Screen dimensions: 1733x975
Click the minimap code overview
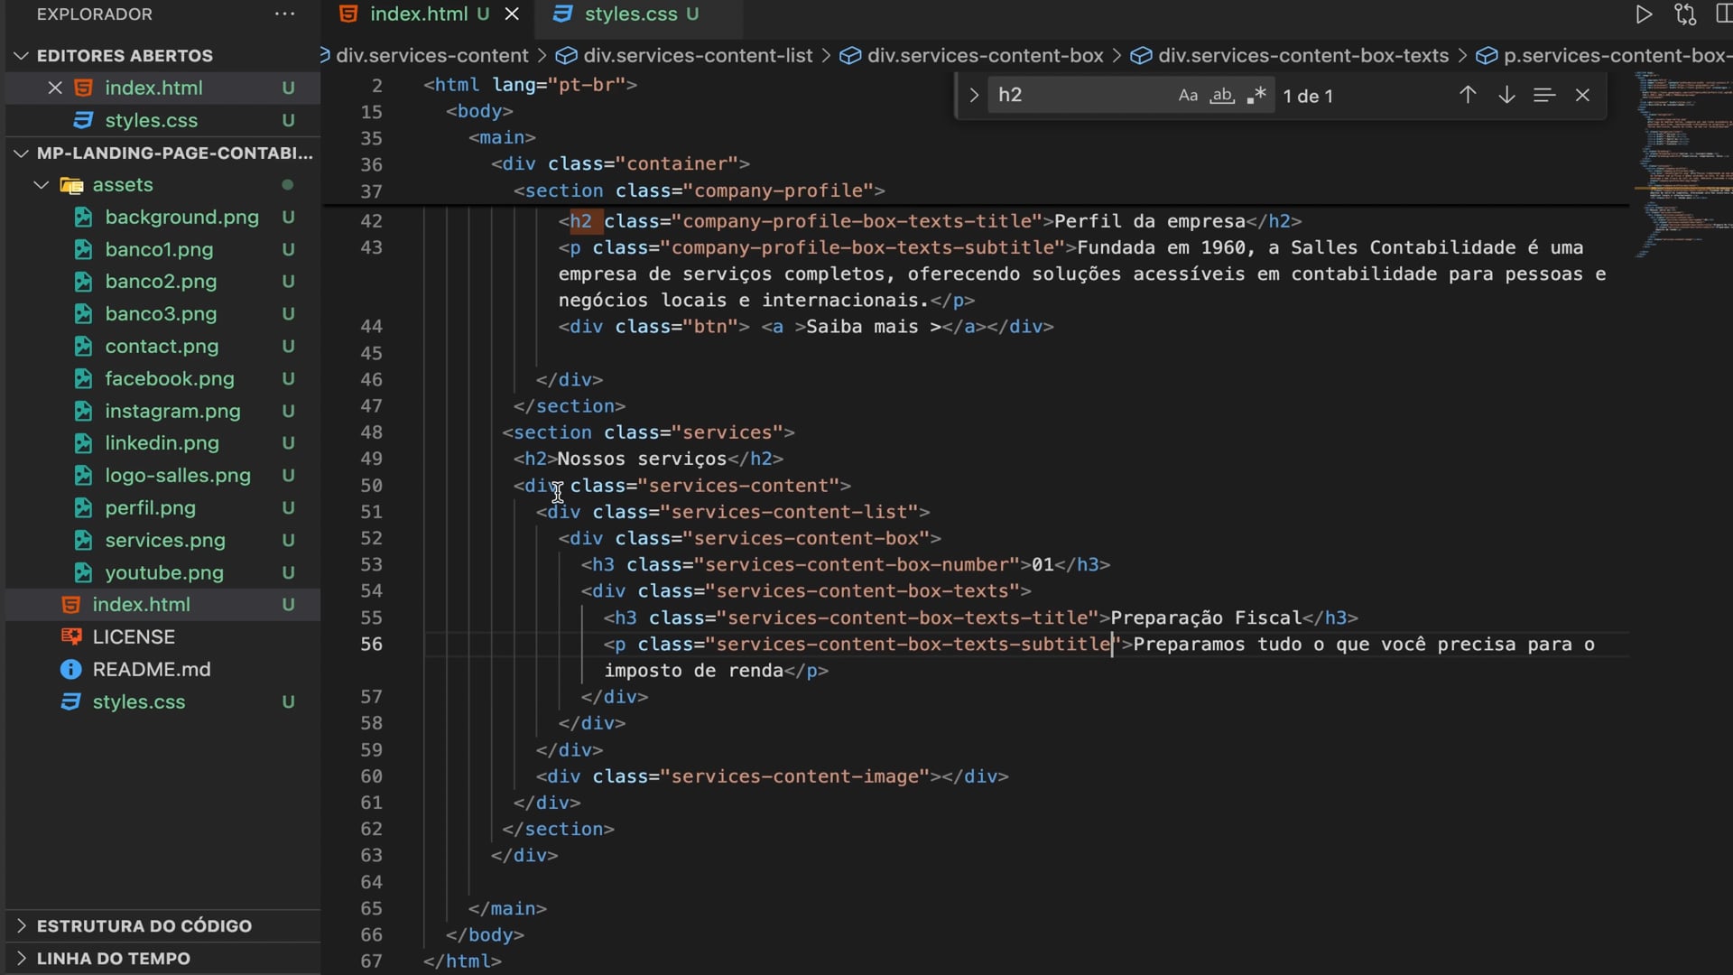pos(1682,162)
